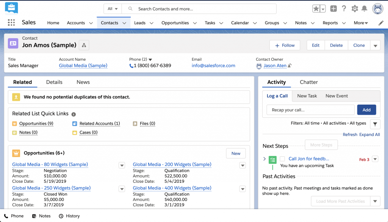This screenshot has height=222, width=388.
Task: Open actions menu for 80 Widgets opportunity
Action: click(122, 165)
